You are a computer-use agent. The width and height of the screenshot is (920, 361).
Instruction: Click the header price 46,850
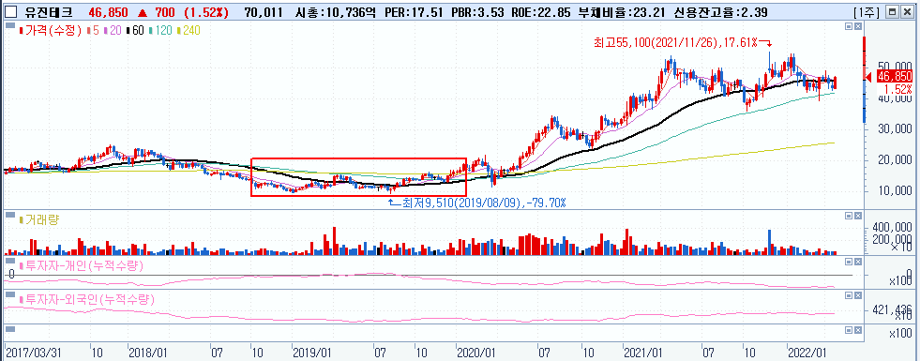pos(109,12)
